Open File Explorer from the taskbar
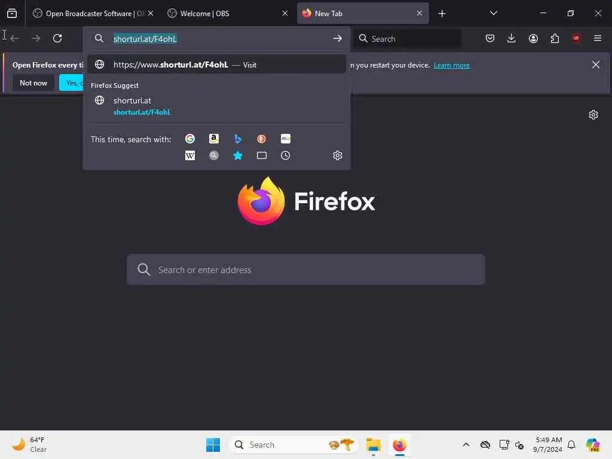612x459 pixels. [373, 445]
